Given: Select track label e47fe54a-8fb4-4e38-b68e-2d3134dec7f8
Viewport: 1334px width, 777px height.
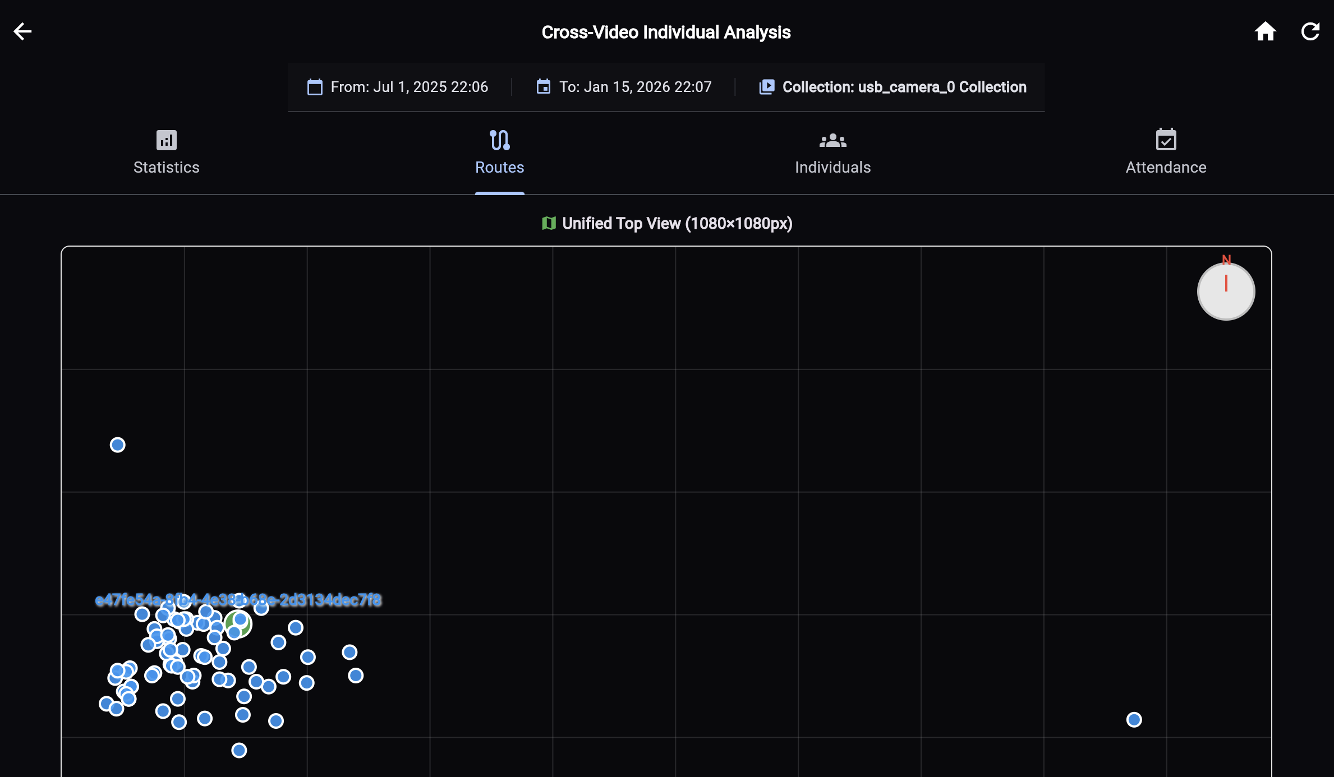Looking at the screenshot, I should pos(238,600).
